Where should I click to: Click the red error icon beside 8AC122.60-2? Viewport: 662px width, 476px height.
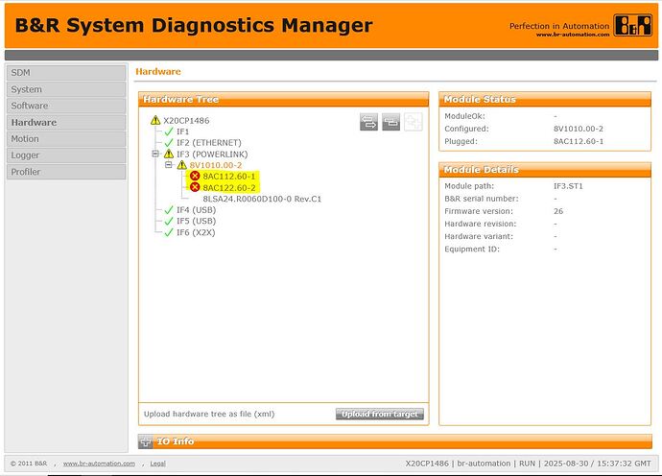click(195, 187)
